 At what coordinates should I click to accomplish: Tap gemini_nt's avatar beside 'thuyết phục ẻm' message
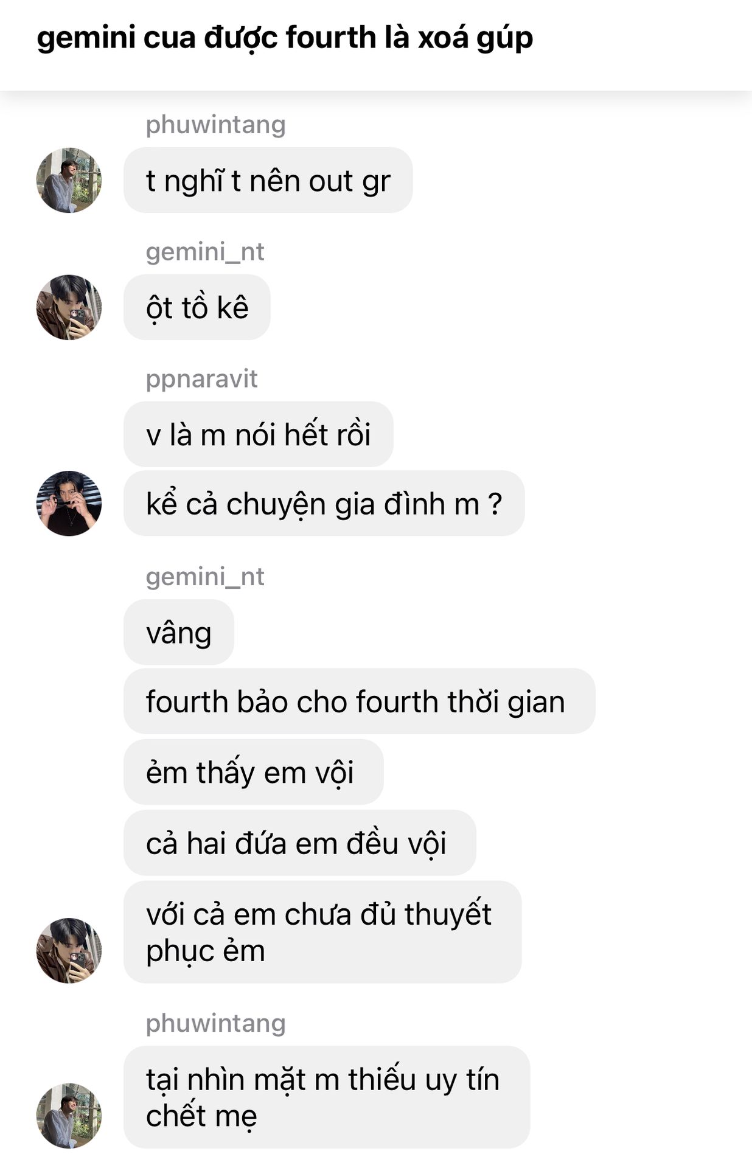(x=69, y=950)
